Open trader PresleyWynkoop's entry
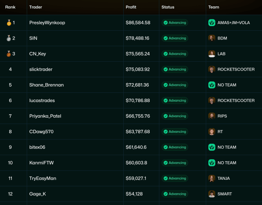Viewport: 262px width, 205px height. click(x=47, y=23)
